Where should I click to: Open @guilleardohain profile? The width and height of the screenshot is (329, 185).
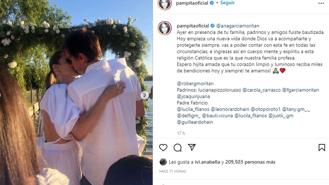[195, 122]
